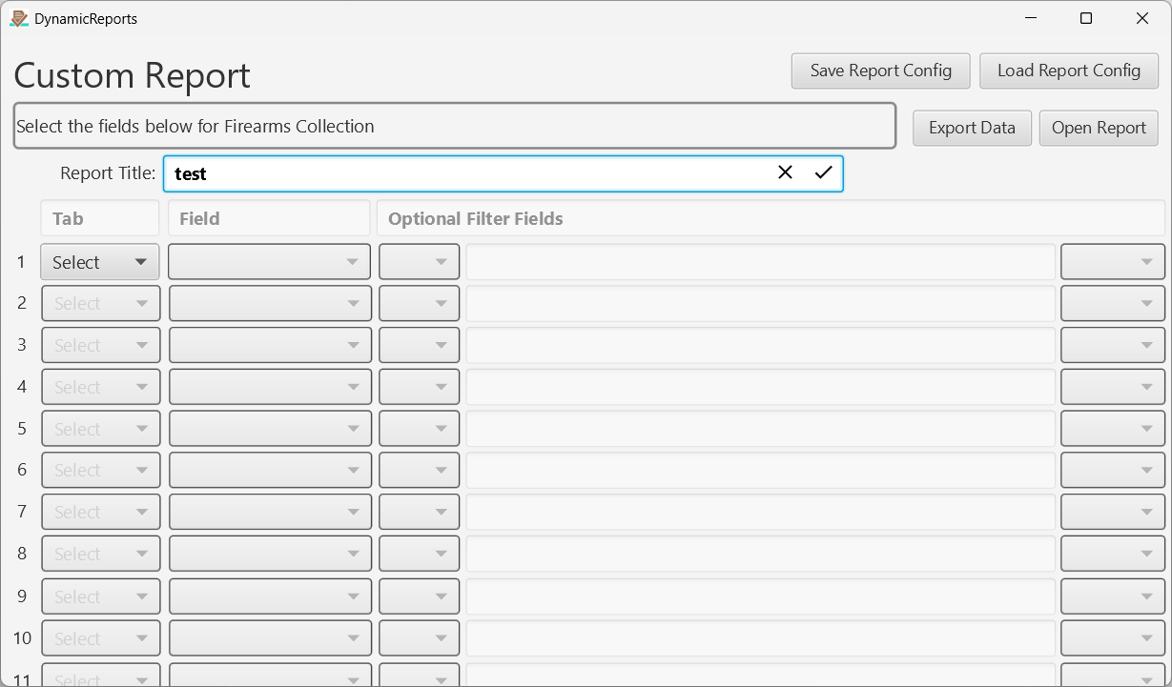1172x687 pixels.
Task: Open row 10 filter operator dropdown
Action: coord(419,638)
